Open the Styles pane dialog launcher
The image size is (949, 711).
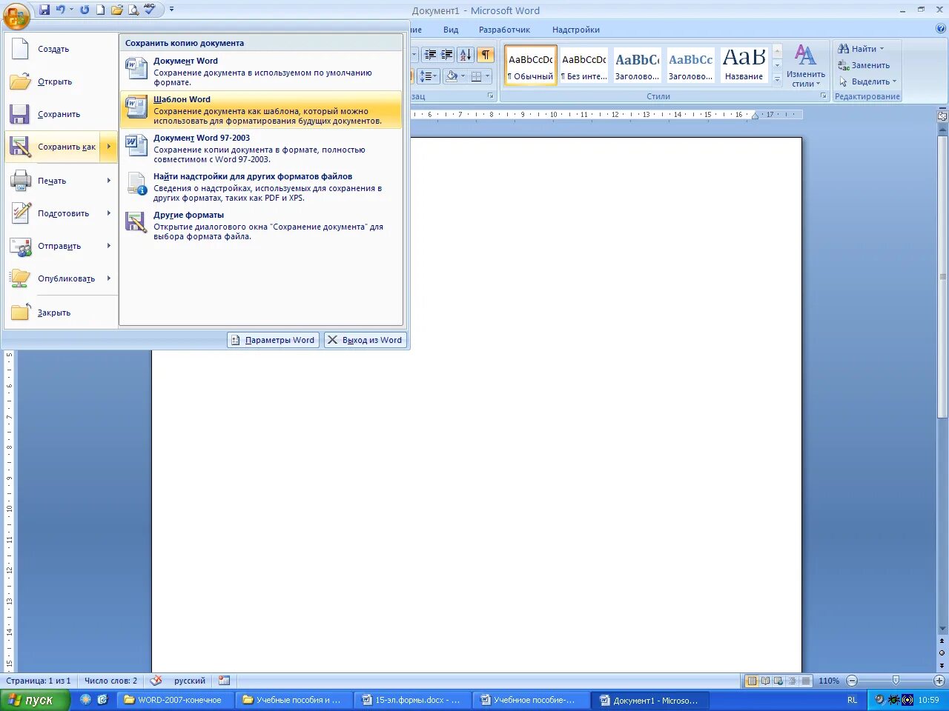(824, 96)
